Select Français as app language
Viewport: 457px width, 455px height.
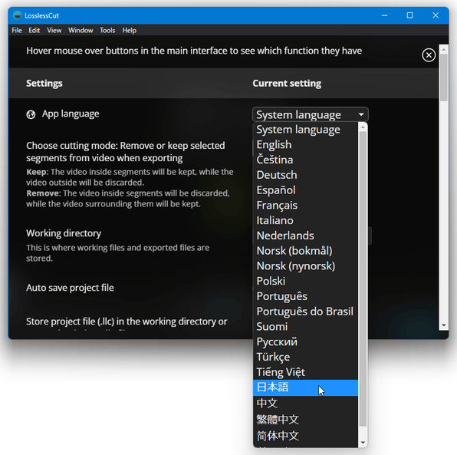[305, 206]
